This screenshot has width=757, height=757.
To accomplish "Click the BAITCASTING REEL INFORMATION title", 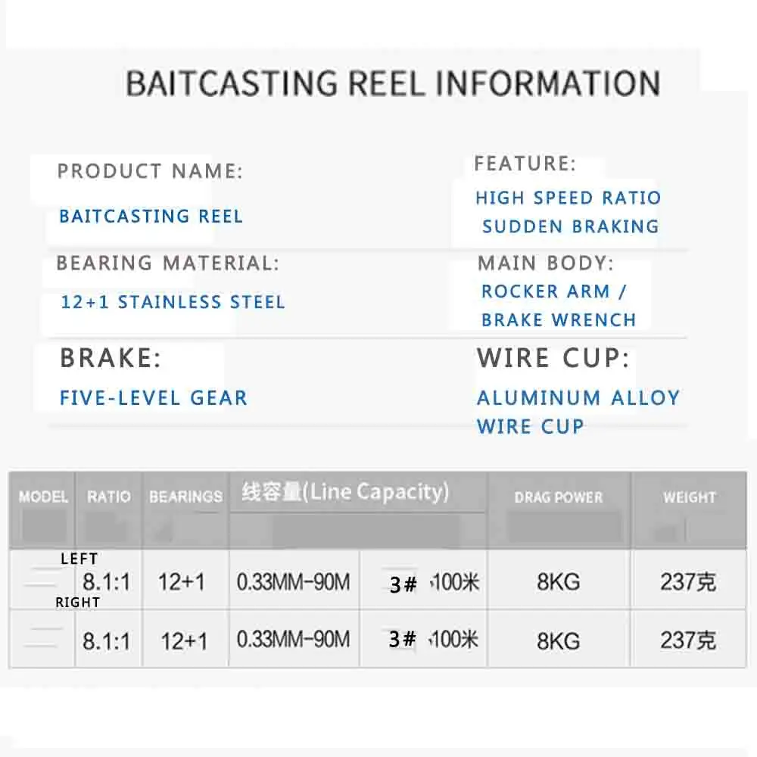I will tap(392, 83).
